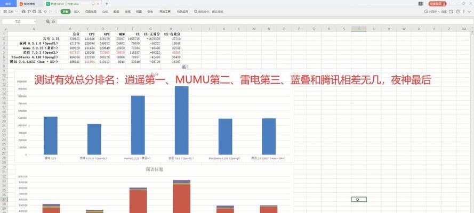Click the paste options icon below the table
The image size is (474, 213).
pyautogui.click(x=184, y=67)
